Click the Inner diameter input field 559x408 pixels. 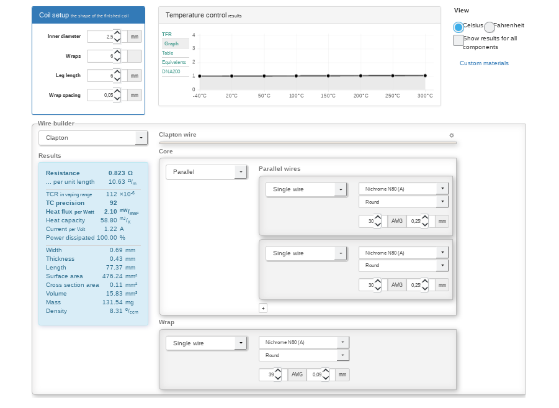point(100,37)
